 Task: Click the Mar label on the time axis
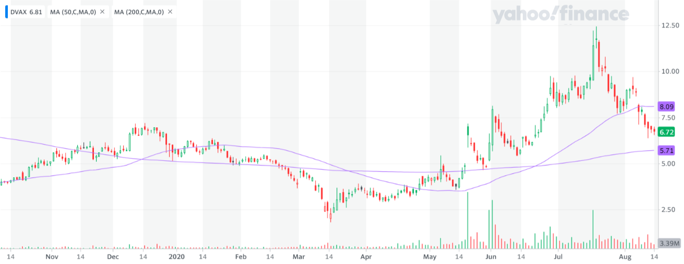(x=298, y=257)
